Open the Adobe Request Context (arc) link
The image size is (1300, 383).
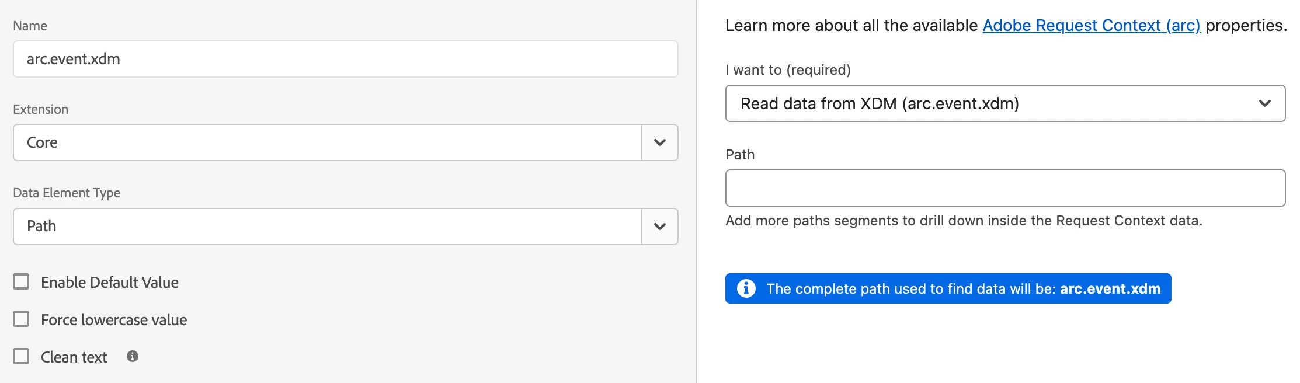[1091, 26]
